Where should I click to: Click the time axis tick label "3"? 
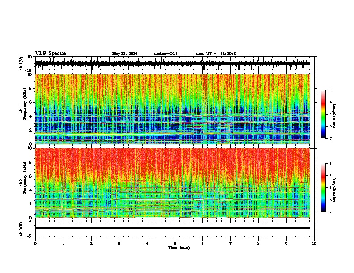point(119,244)
